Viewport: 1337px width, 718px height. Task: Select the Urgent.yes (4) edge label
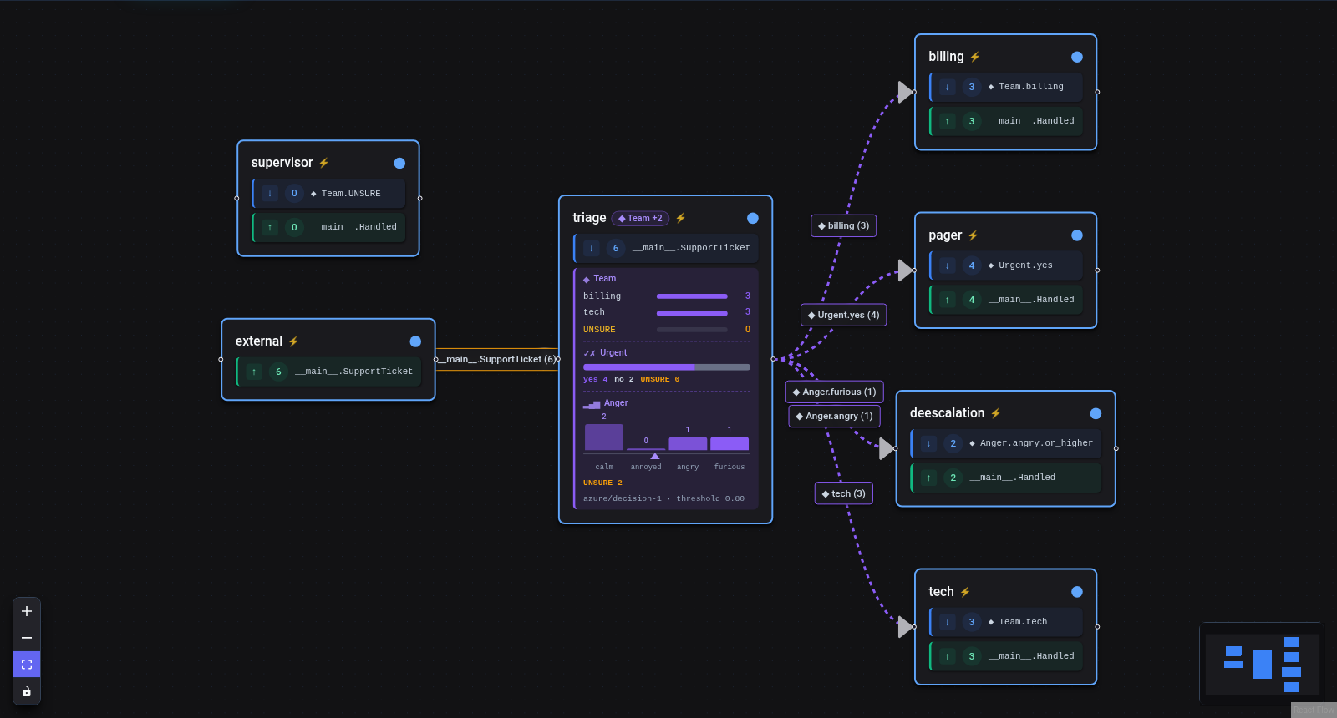pos(843,315)
